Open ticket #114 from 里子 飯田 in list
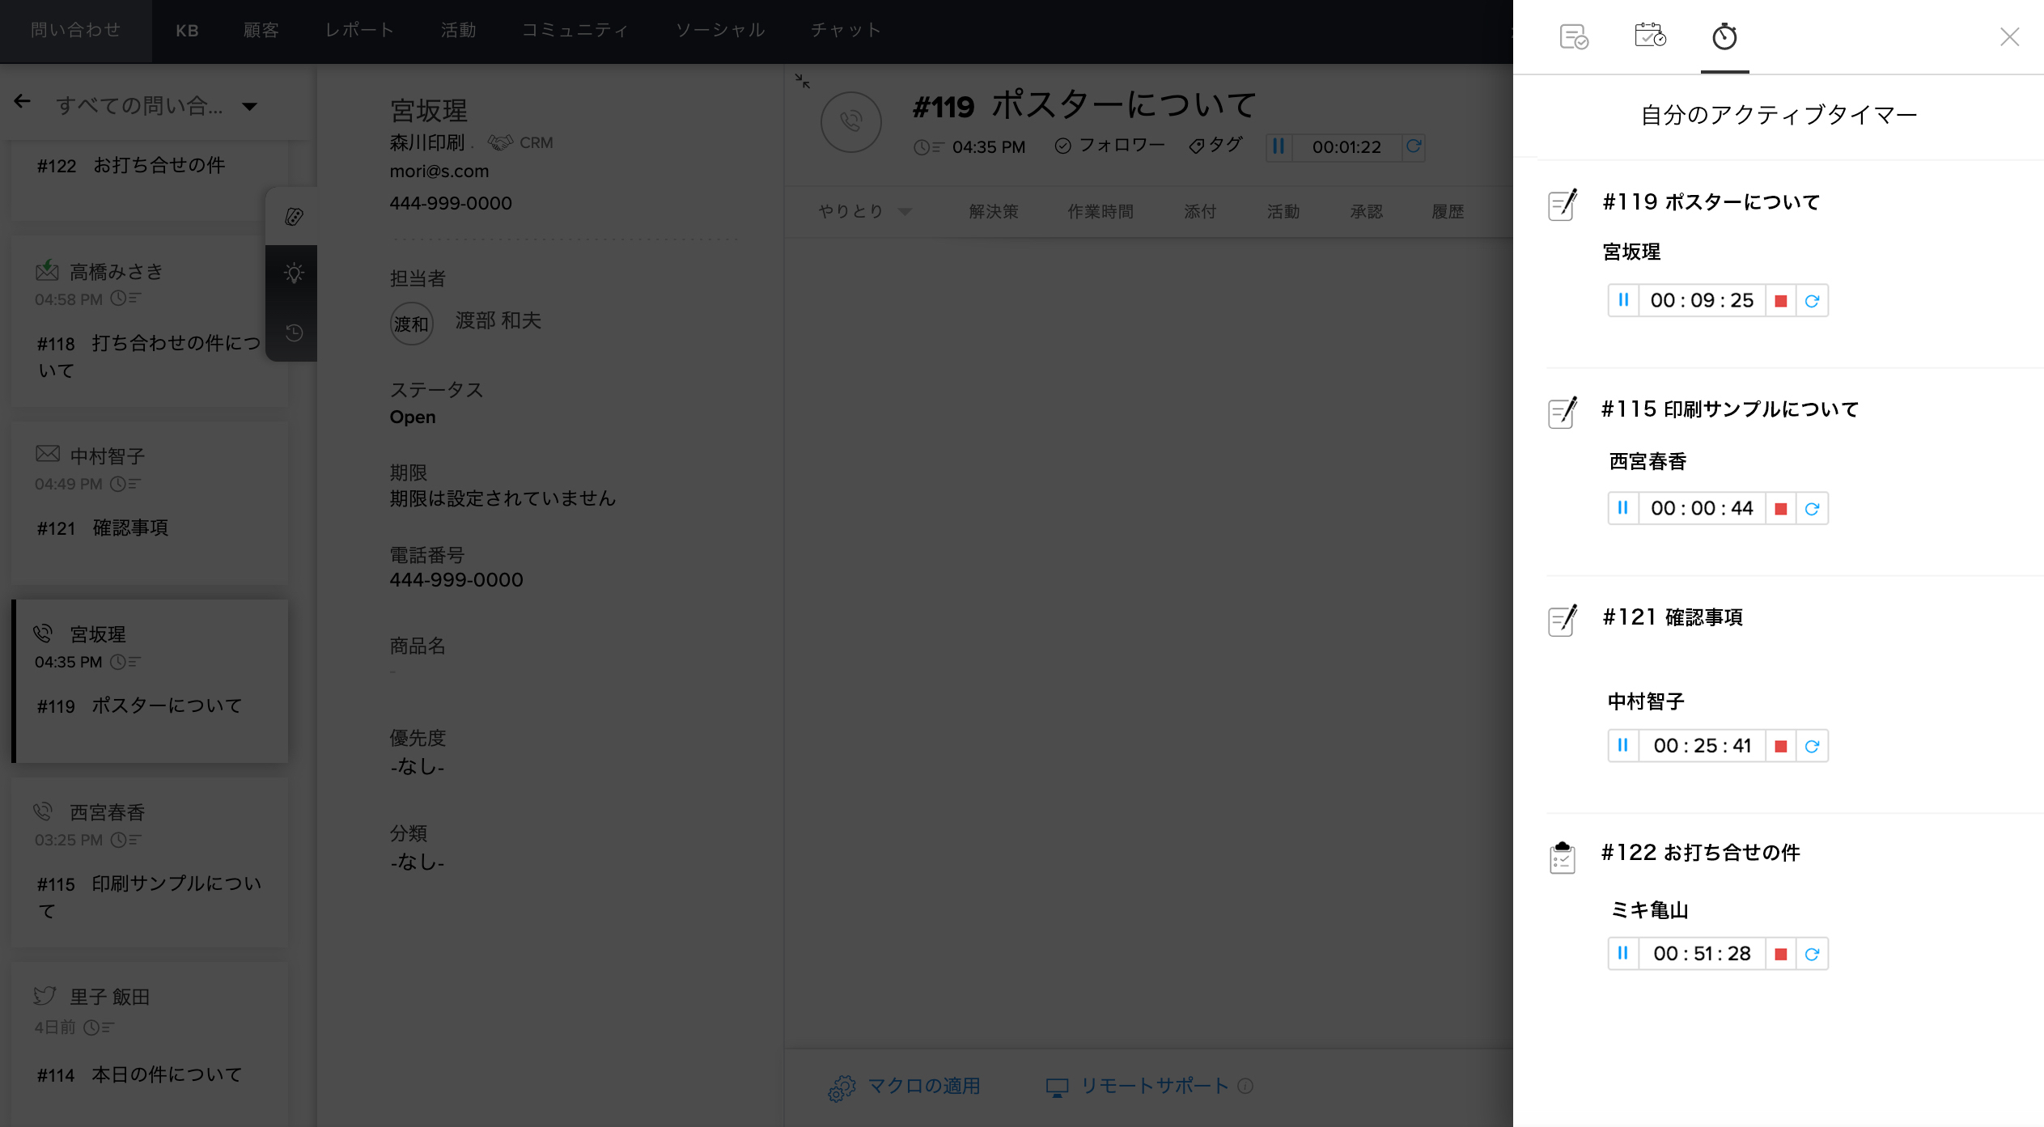 click(150, 1042)
